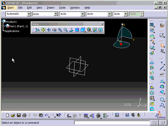Select the Circle creation tool
Image resolution: width=168 pixels, height=126 pixels.
[x=162, y=99]
